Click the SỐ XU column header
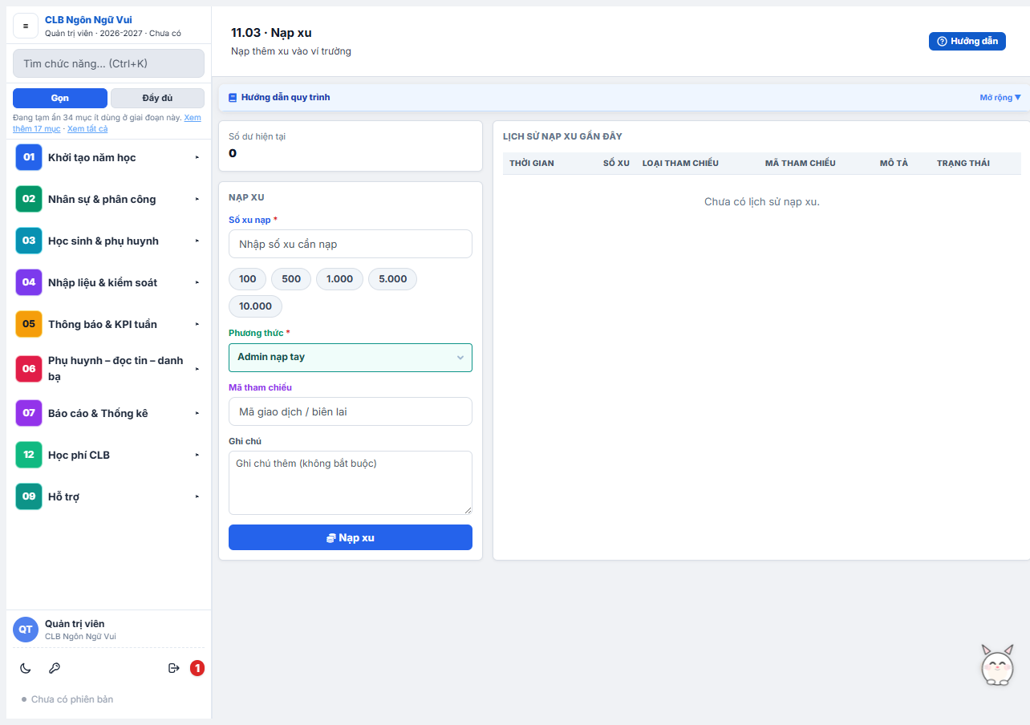The height and width of the screenshot is (725, 1030). 616,163
